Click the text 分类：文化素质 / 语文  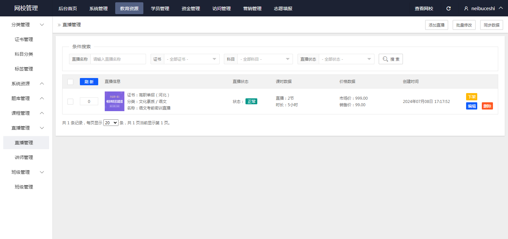[147, 101]
